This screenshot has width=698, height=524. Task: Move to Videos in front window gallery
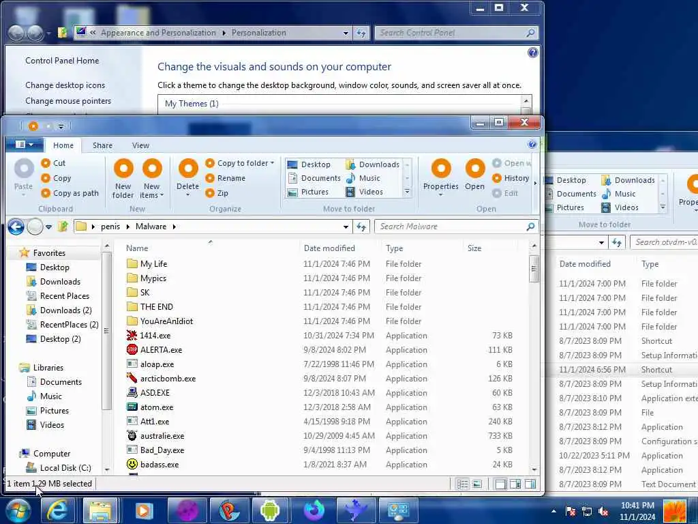365,192
